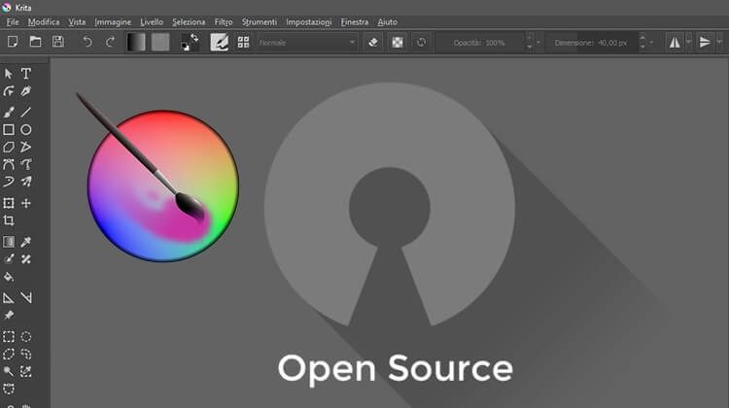Select the Ellipse tool
This screenshot has height=408, width=729.
tap(26, 129)
